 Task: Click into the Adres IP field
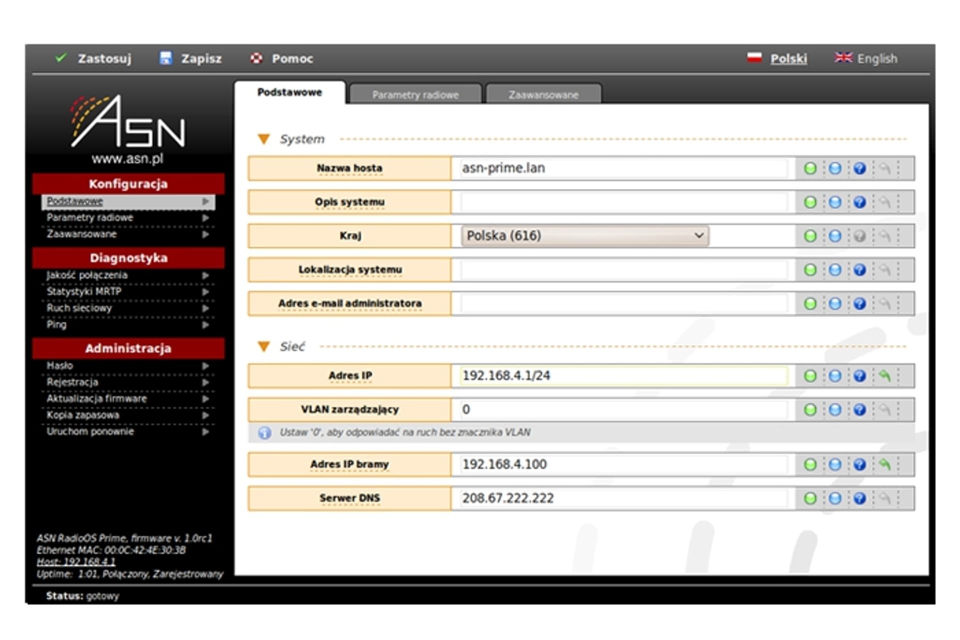623,376
